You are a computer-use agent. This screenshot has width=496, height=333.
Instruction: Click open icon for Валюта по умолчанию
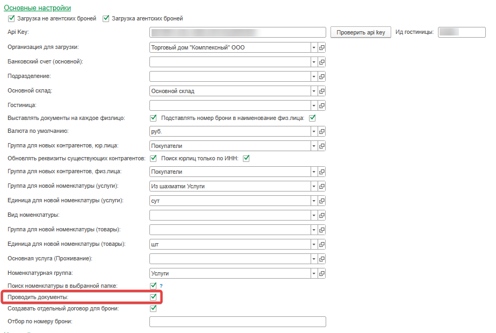(322, 131)
